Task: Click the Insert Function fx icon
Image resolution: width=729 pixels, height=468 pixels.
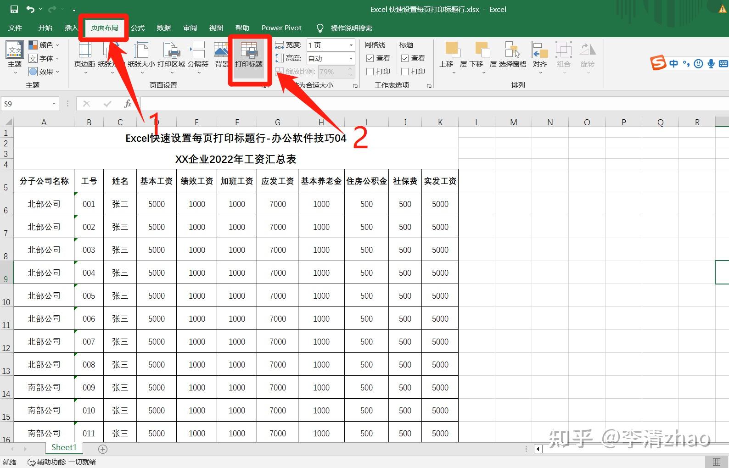Action: 128,104
